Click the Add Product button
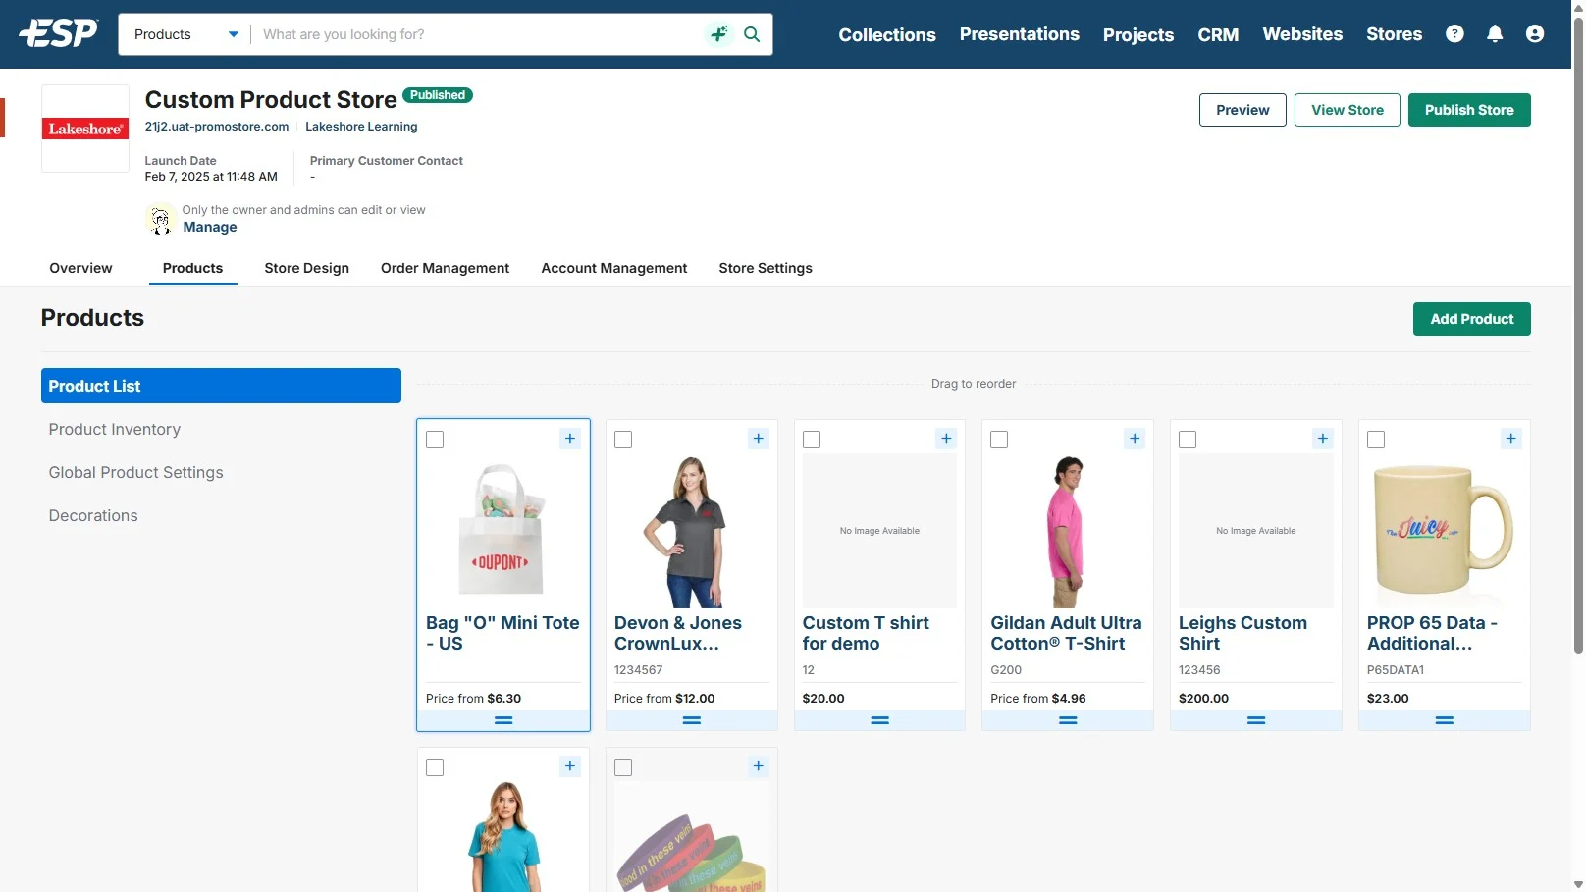This screenshot has height=892, width=1586. 1471,319
